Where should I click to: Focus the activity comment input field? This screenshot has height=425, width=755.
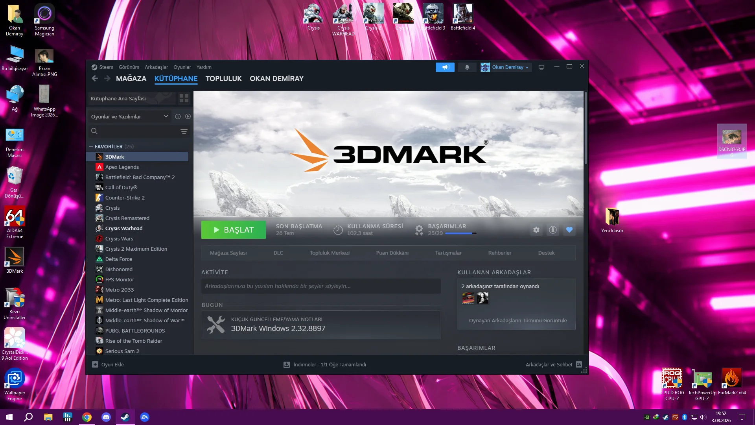coord(321,286)
